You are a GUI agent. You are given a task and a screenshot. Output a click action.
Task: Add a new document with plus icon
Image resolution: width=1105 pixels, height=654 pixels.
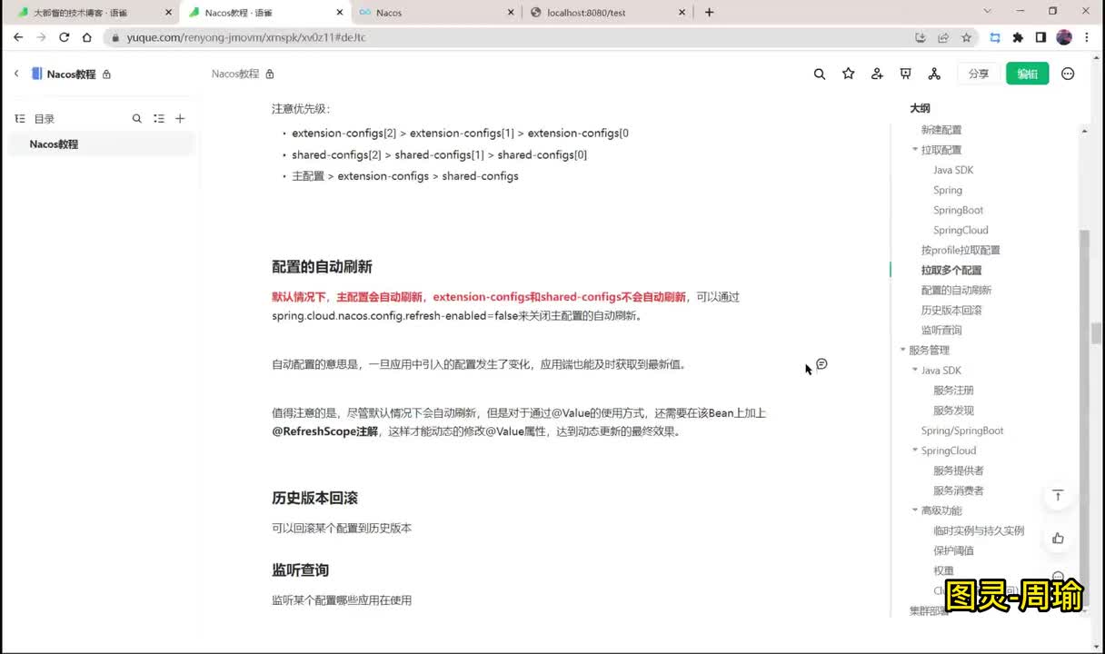click(180, 118)
